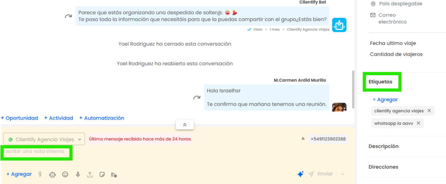Click the upload file attachment icon
Viewport: 446px width, 184px height.
coord(90,174)
